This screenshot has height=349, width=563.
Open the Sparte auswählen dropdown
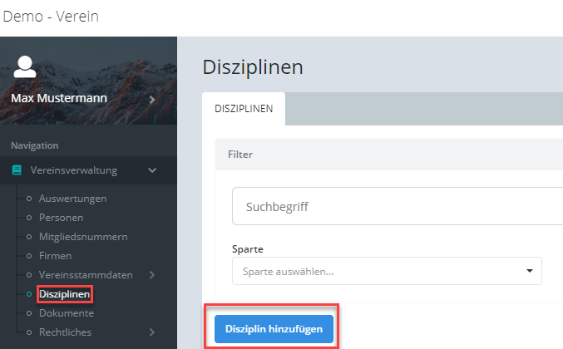[387, 271]
